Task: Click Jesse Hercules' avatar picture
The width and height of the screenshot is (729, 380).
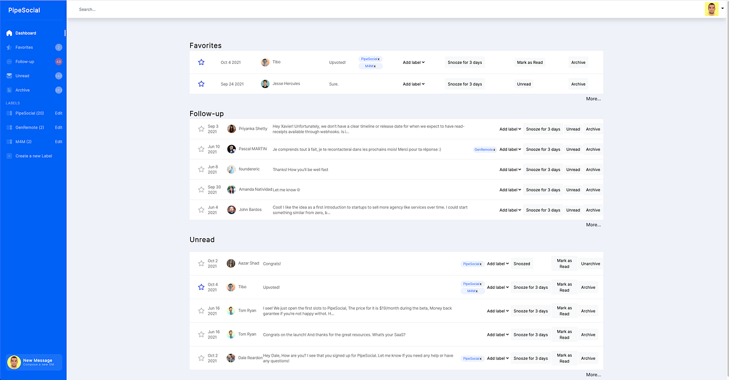Action: (x=265, y=84)
